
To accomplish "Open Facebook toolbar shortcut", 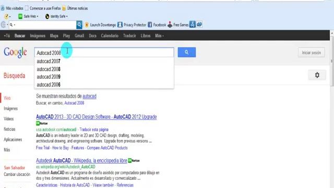I will [157, 25].
